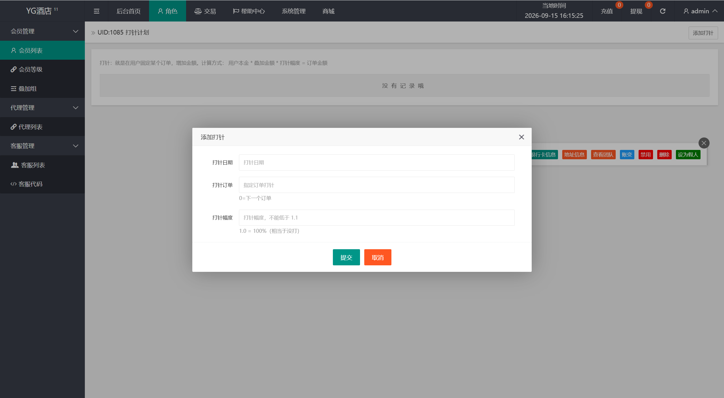Click the 查看团队 button
Viewport: 724px width, 398px height.
click(x=603, y=154)
